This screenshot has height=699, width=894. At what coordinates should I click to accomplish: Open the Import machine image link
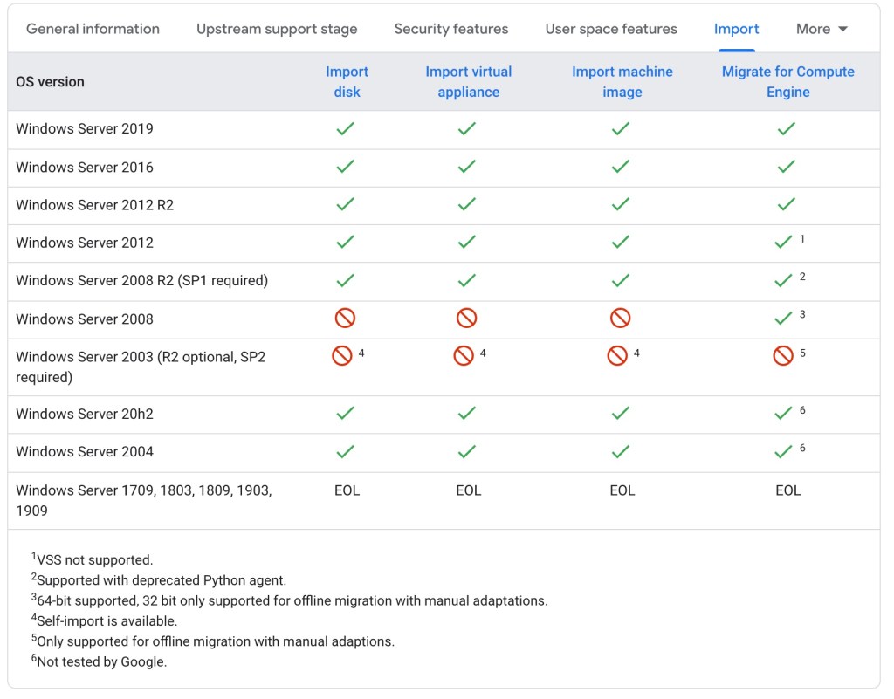pyautogui.click(x=622, y=82)
